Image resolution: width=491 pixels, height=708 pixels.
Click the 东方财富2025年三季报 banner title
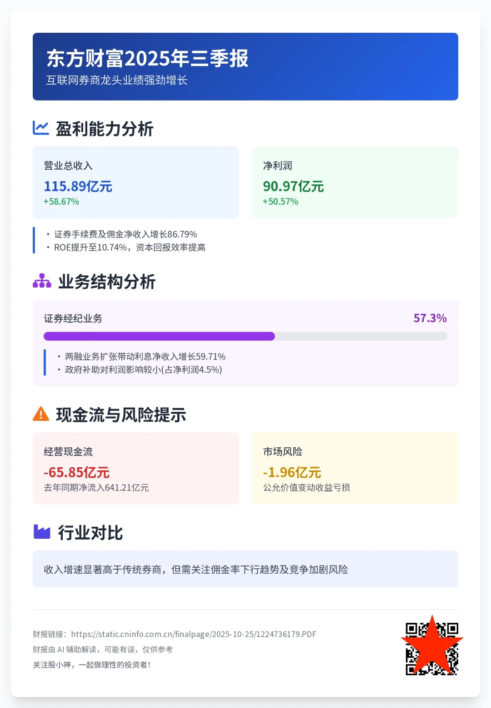(147, 59)
